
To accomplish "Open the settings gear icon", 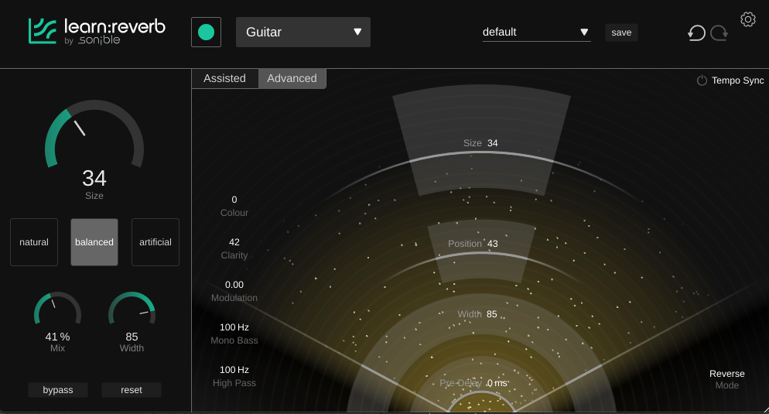I will [x=747, y=19].
